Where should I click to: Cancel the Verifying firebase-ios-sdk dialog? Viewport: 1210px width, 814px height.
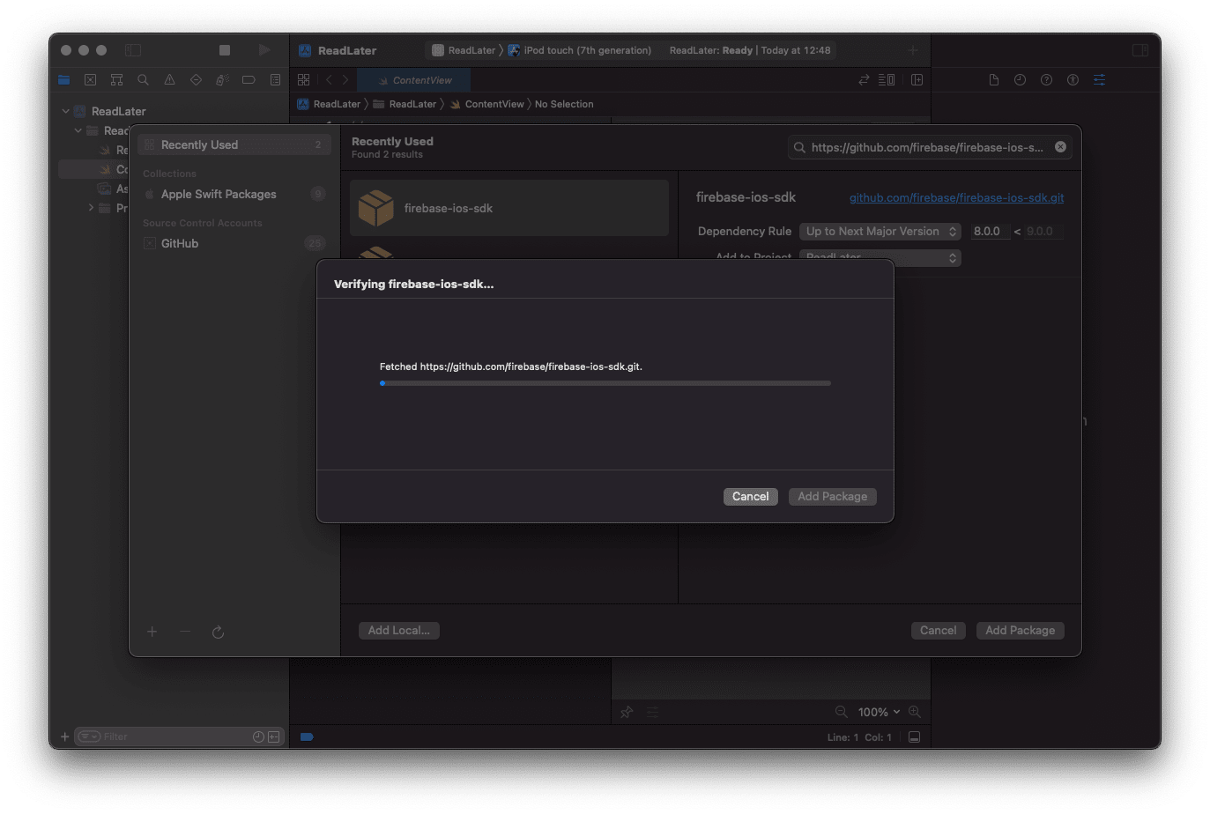pos(750,497)
